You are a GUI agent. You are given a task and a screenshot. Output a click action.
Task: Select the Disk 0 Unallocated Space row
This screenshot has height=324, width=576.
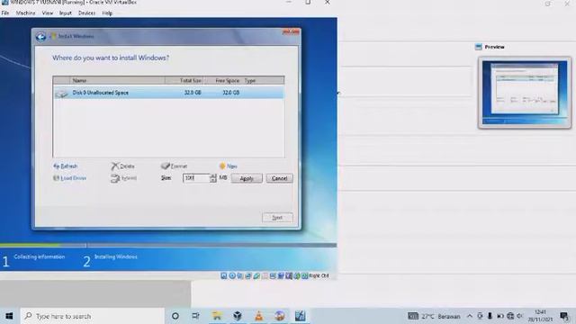[x=168, y=93]
